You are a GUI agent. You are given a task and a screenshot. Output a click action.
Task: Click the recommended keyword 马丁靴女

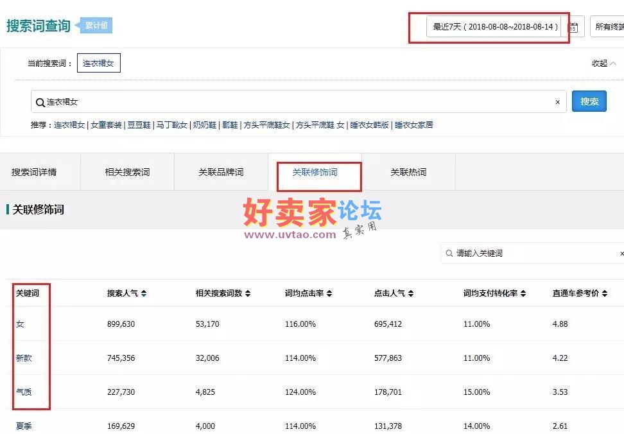[x=171, y=125]
